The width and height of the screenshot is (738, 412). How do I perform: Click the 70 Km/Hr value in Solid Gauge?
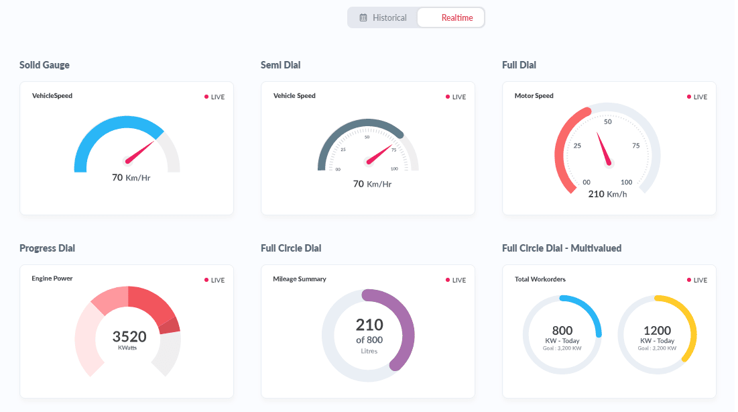point(131,178)
